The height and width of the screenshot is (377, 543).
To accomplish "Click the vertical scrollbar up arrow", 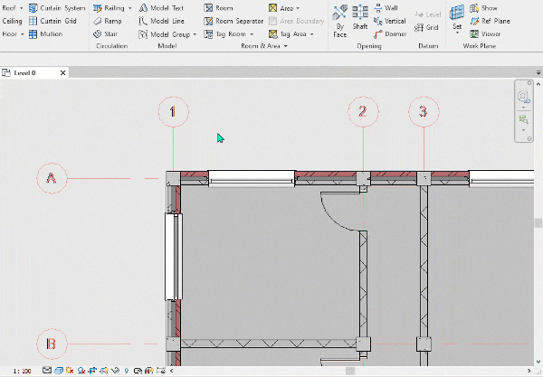I will pyautogui.click(x=538, y=84).
